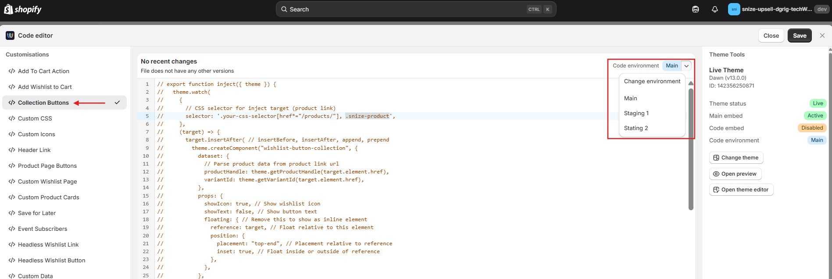Expand the Code environment dropdown chevron
The height and width of the screenshot is (279, 832).
pos(686,66)
